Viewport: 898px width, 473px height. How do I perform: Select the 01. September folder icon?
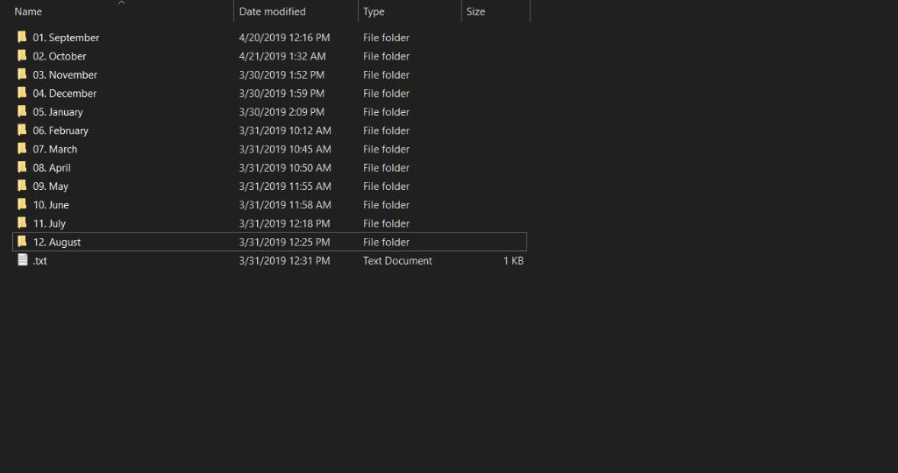[22, 37]
